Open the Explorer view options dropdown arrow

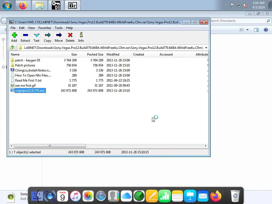click(x=247, y=30)
